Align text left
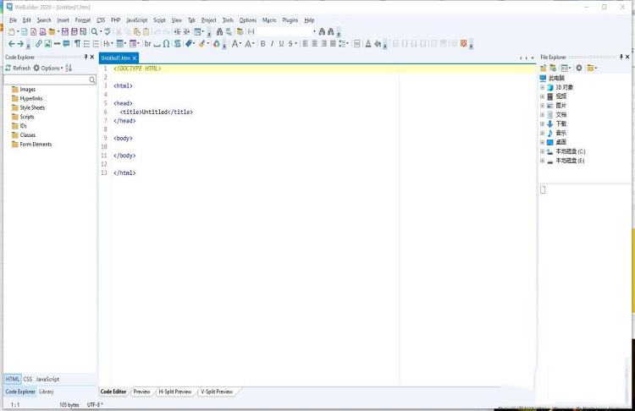Viewport: 635px width, 411px height. click(306, 44)
